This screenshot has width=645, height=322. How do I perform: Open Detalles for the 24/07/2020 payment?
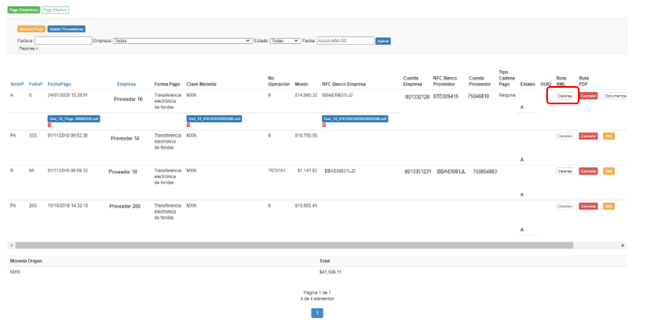click(x=565, y=96)
